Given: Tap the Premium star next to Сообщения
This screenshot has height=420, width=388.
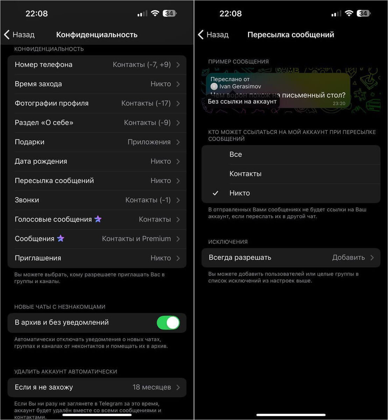Looking at the screenshot, I should point(61,238).
